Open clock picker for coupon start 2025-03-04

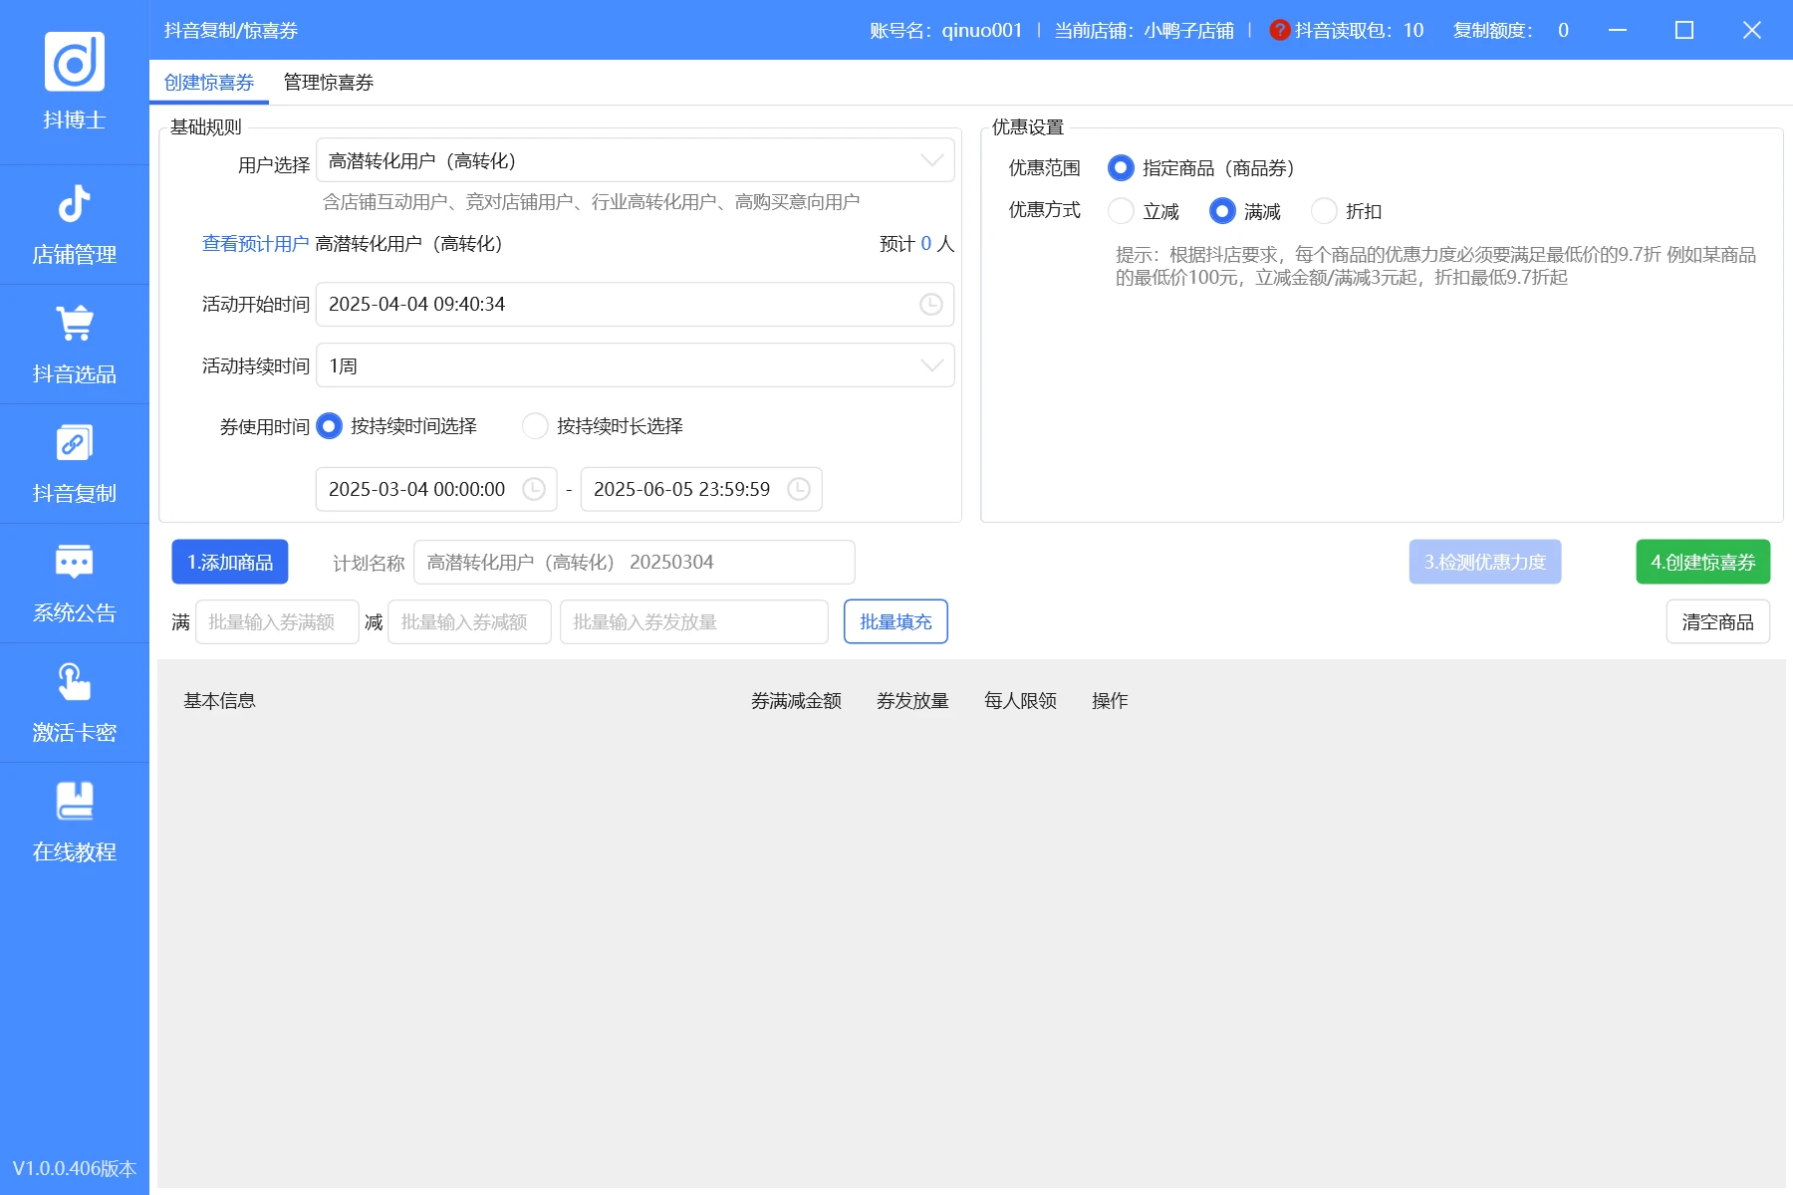(534, 489)
